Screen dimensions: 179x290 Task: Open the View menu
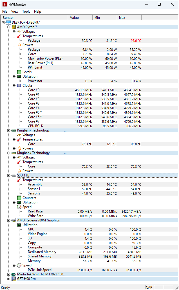click(15, 12)
